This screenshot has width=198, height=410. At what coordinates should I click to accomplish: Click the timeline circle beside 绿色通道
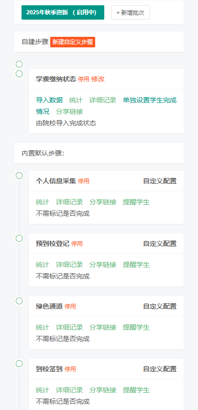pyautogui.click(x=19, y=301)
